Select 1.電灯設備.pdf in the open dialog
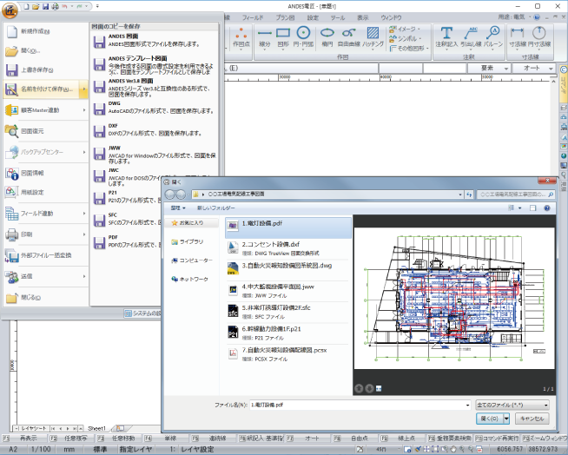 tap(288, 227)
